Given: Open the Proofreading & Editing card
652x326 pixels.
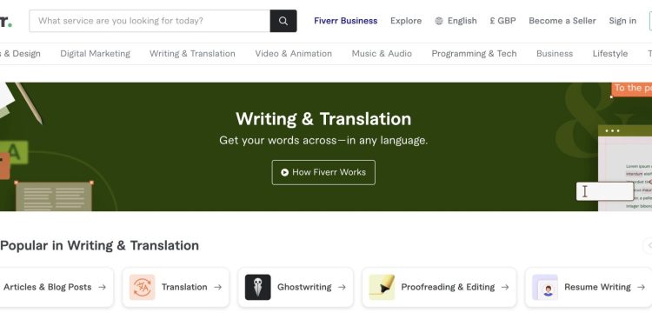Looking at the screenshot, I should click(x=439, y=288).
